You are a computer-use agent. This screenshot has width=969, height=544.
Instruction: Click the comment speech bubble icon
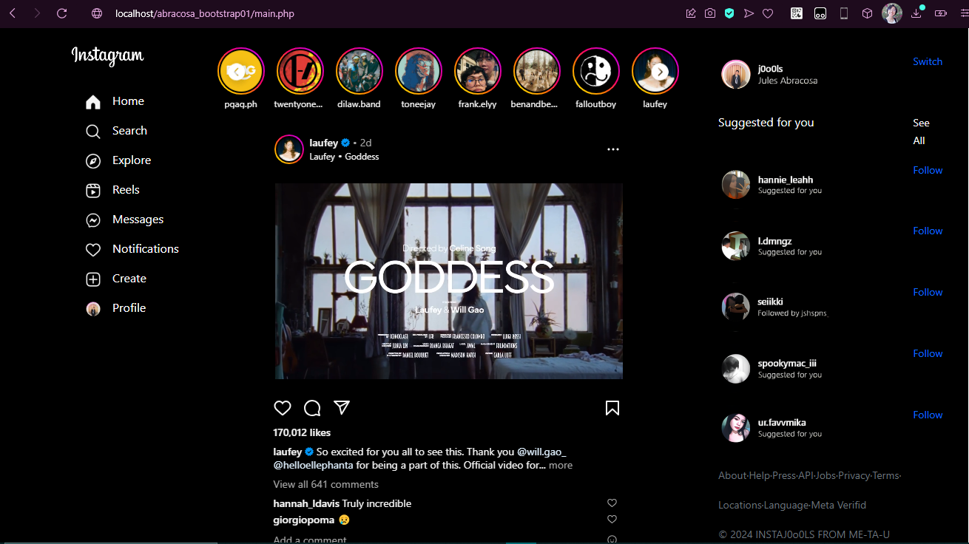tap(312, 408)
